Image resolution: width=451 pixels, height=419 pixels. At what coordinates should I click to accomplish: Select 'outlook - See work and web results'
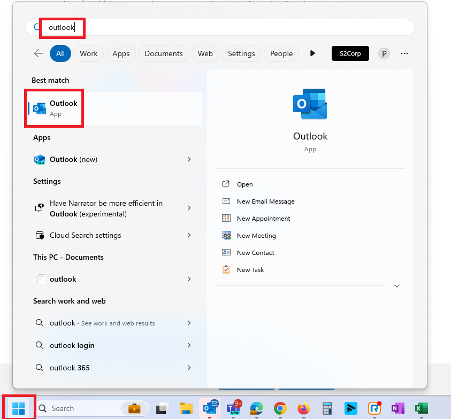(112, 323)
